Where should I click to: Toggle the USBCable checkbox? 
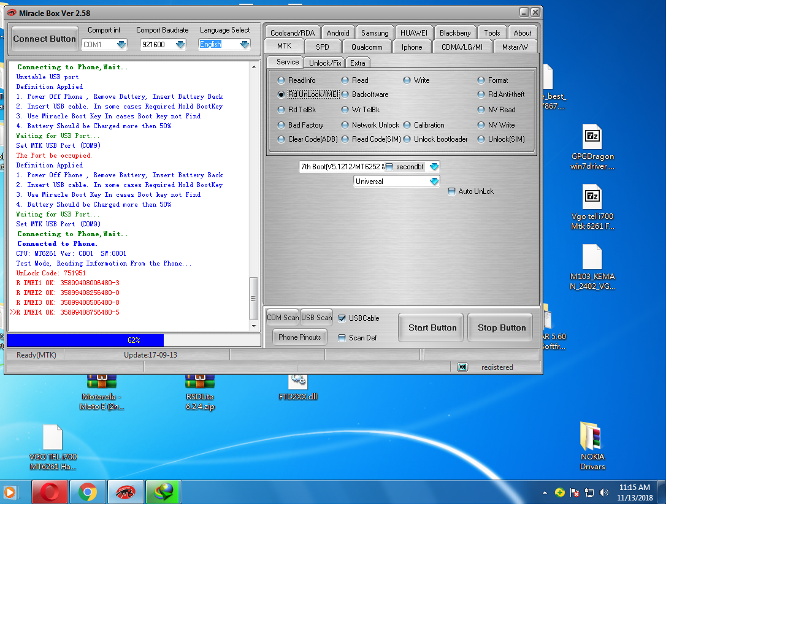(x=342, y=318)
